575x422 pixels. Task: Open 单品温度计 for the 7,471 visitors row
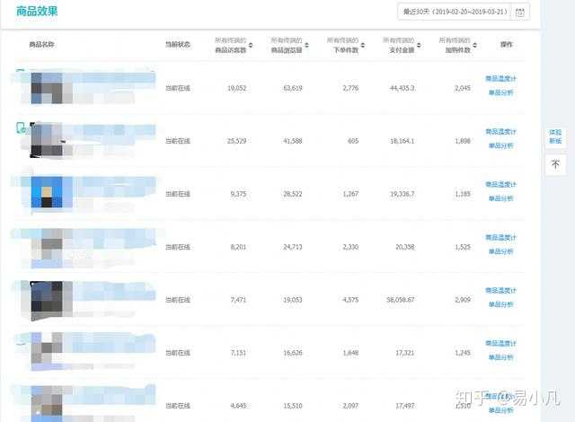click(500, 290)
